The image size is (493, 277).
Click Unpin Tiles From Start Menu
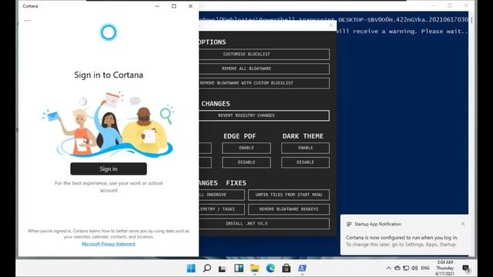coord(289,195)
